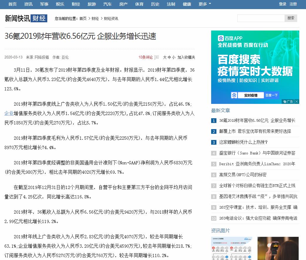Click the 百度一下 button in ad
Screen dimensions: 306x260
tap(271, 95)
